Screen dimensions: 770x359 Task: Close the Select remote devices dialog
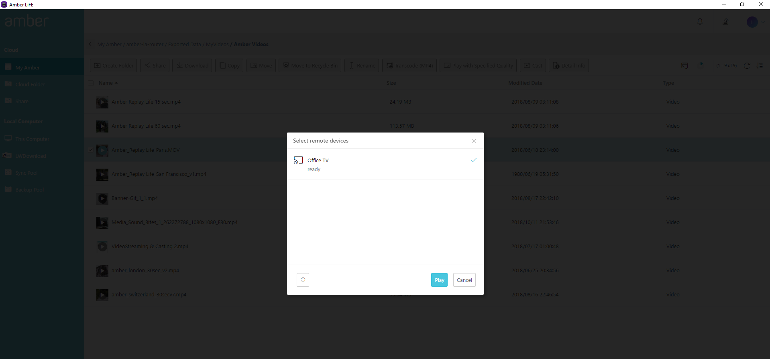(x=474, y=141)
